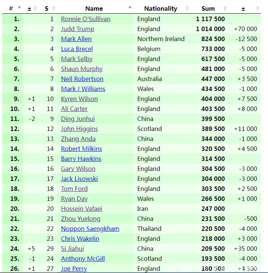Select the Ding Junhui link
Image resolution: width=268 pixels, height=273 pixels.
coord(78,119)
